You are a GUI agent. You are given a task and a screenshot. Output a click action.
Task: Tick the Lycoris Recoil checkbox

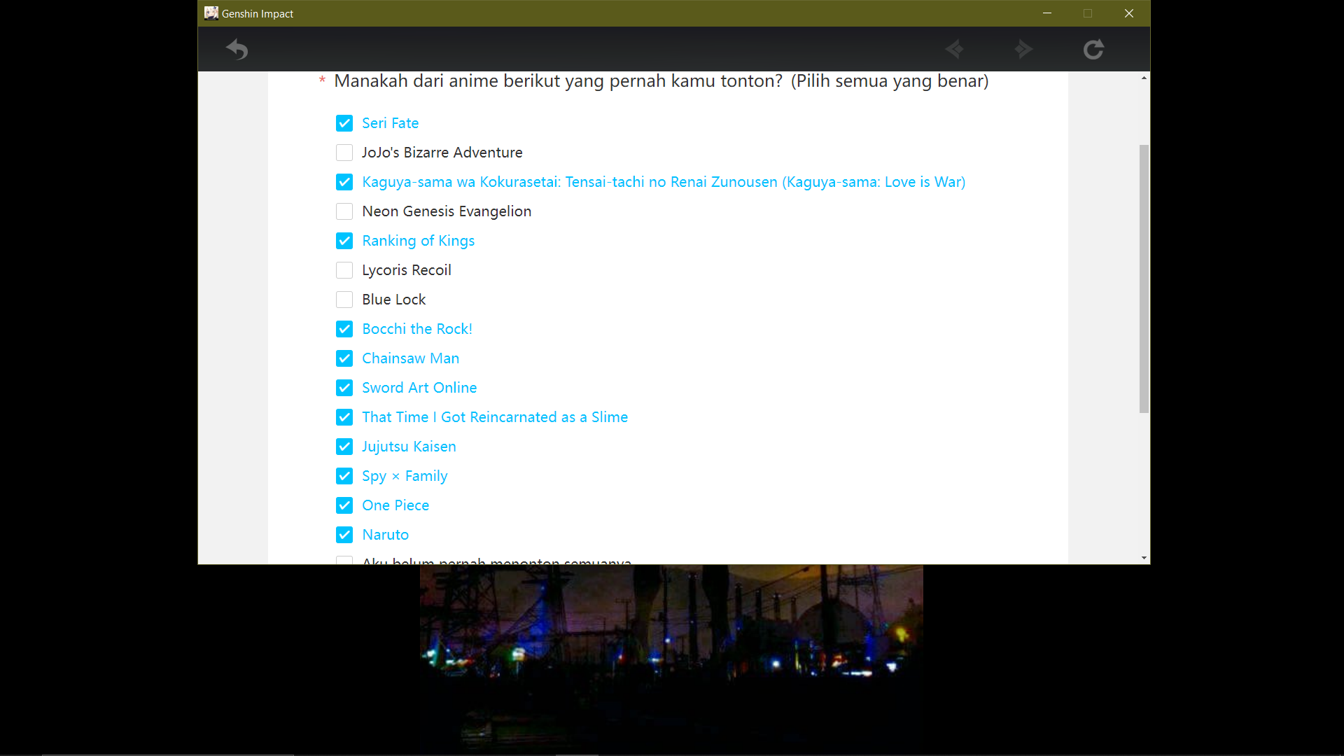[344, 270]
